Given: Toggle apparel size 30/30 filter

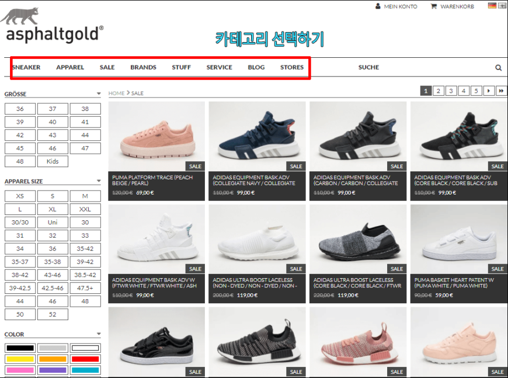Looking at the screenshot, I should (20, 223).
